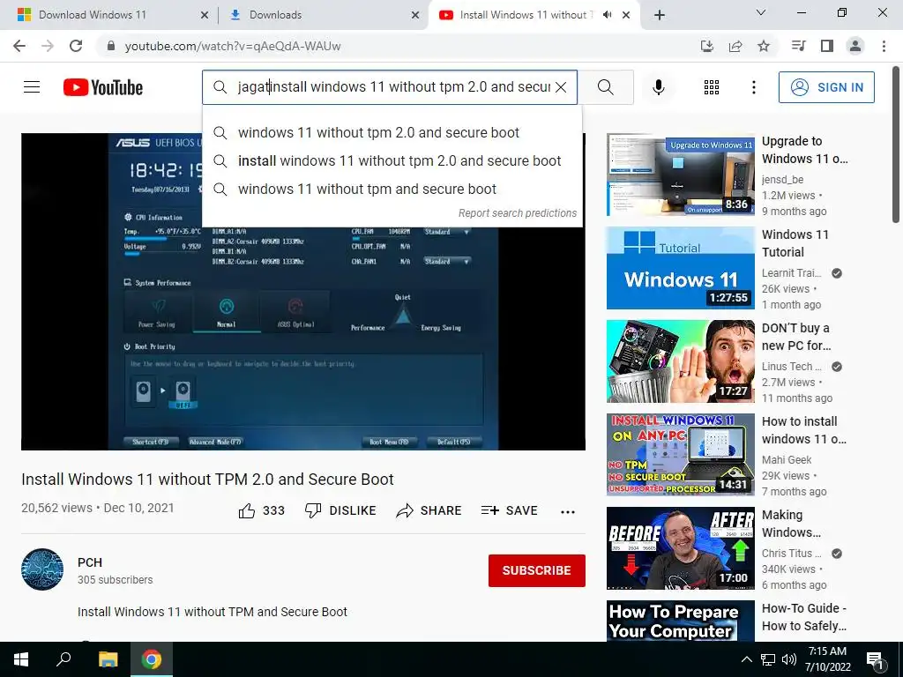The image size is (903, 677).
Task: Open Windows Start menu
Action: point(21,659)
